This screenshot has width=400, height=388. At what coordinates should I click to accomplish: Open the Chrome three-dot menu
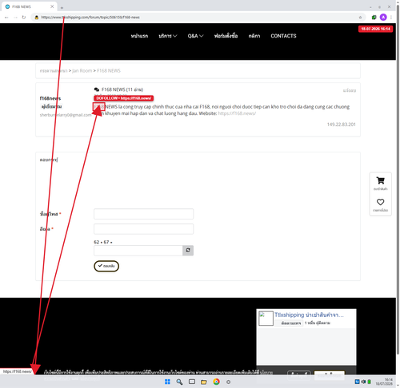pos(391,18)
